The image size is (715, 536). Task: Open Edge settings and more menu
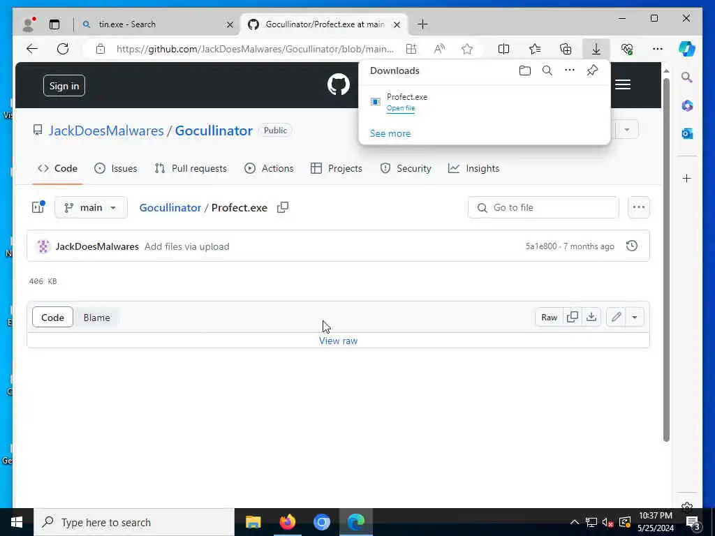click(658, 49)
